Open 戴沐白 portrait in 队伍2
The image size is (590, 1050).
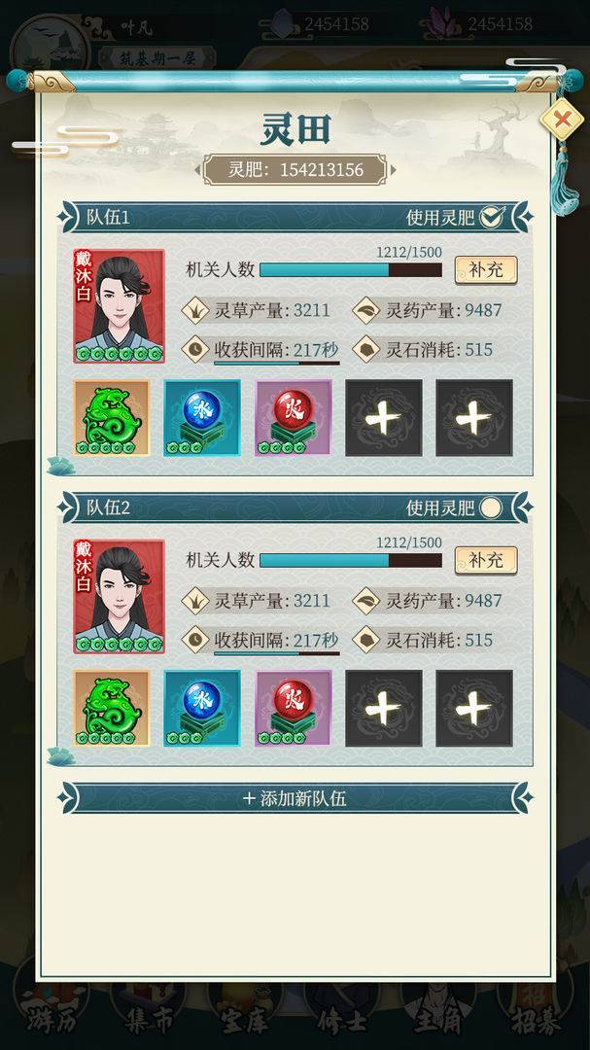point(119,596)
